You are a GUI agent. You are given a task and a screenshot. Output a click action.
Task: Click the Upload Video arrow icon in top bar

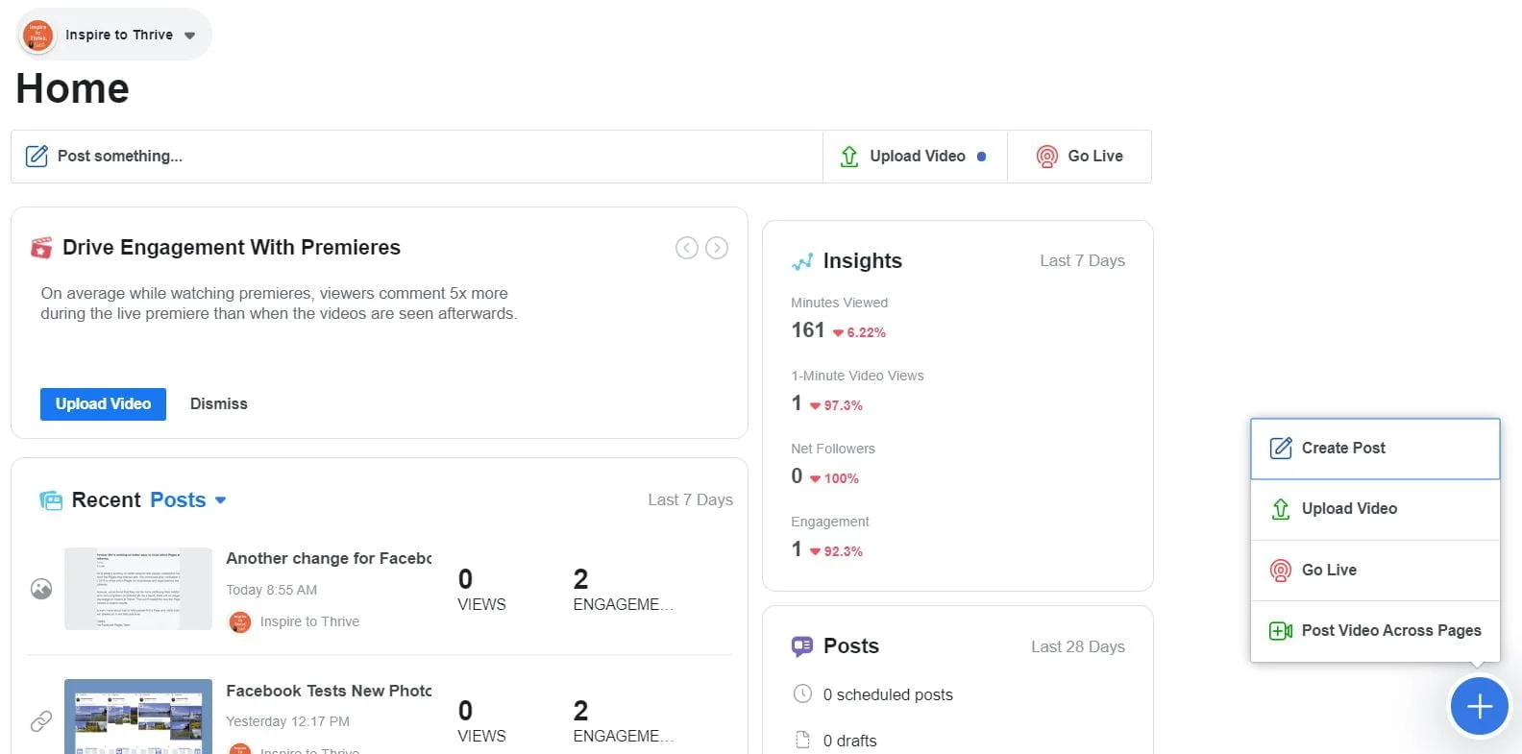[x=849, y=157]
